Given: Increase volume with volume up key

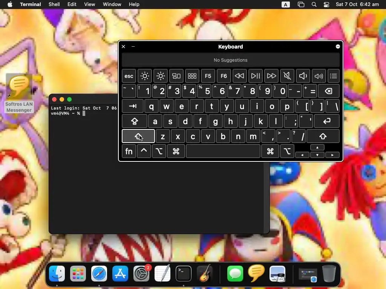Looking at the screenshot, I should (x=319, y=76).
